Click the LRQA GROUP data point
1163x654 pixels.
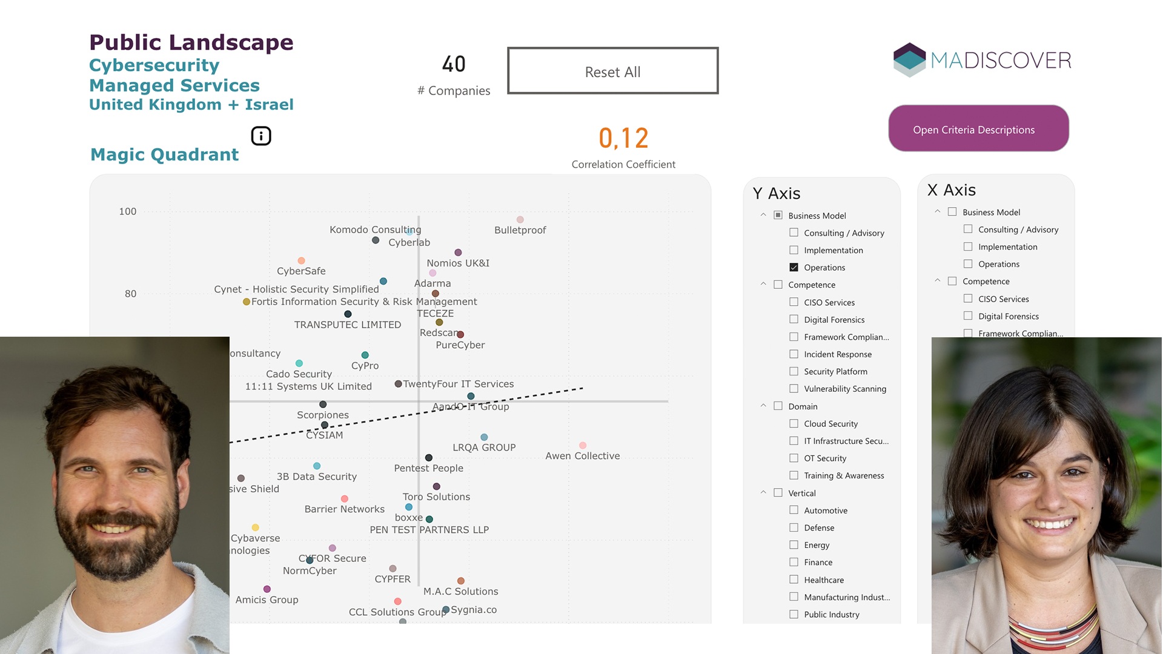(484, 437)
